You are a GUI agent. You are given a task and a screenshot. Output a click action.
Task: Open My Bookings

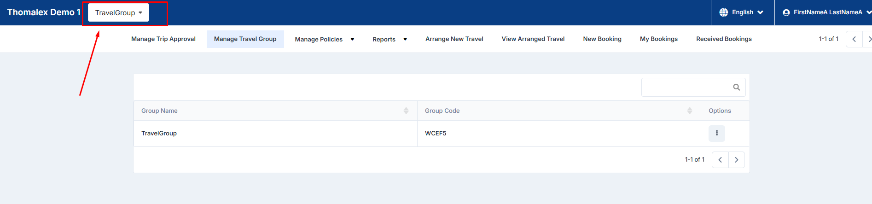(659, 39)
